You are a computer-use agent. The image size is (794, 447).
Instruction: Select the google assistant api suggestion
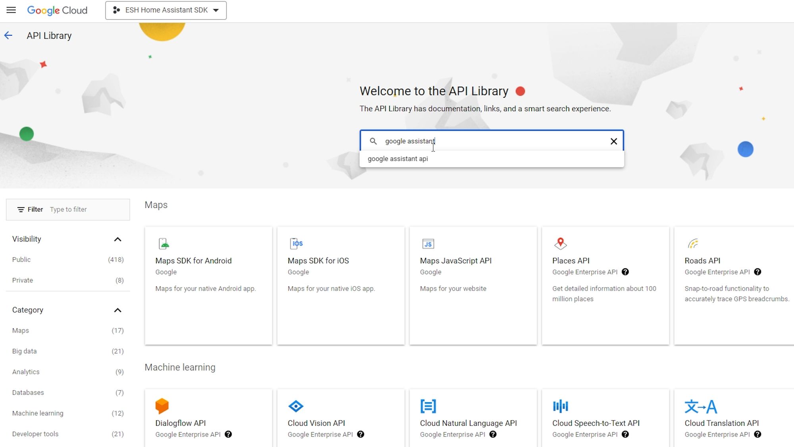point(397,158)
